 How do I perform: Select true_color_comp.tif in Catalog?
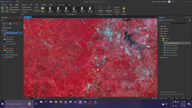171,55
